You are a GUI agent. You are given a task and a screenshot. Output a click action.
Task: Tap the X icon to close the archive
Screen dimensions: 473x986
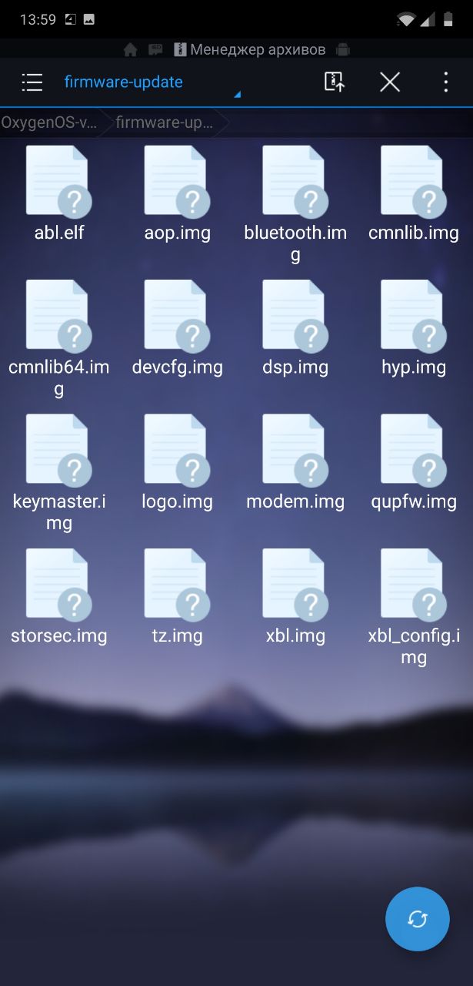click(x=390, y=82)
